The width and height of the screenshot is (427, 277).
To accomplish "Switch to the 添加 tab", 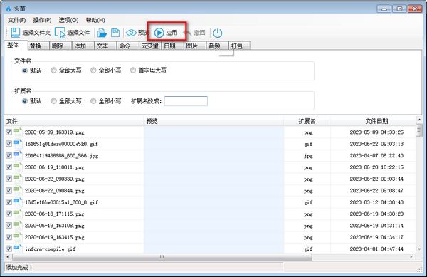I will [x=83, y=46].
